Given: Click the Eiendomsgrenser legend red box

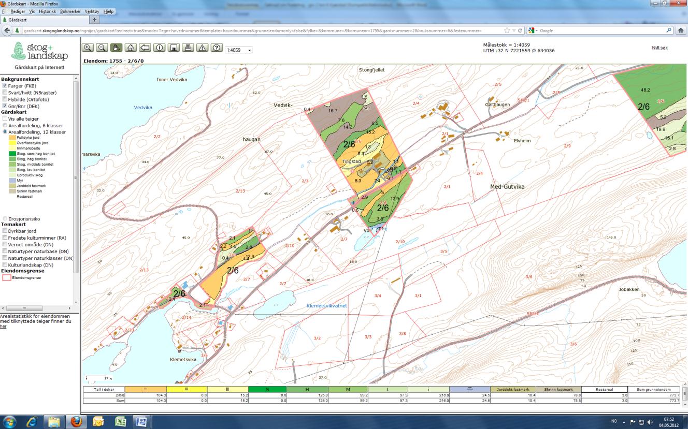Looking at the screenshot, I should (6, 277).
